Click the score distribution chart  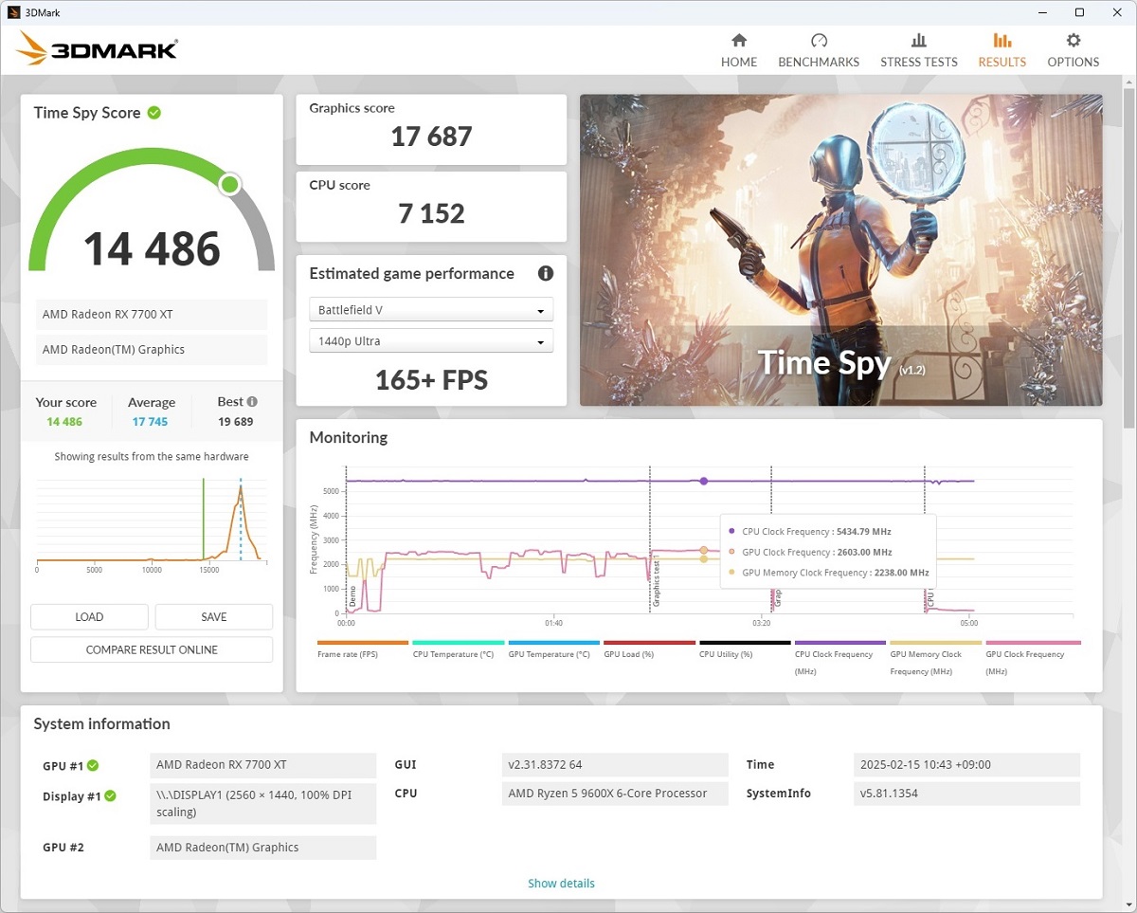click(152, 521)
